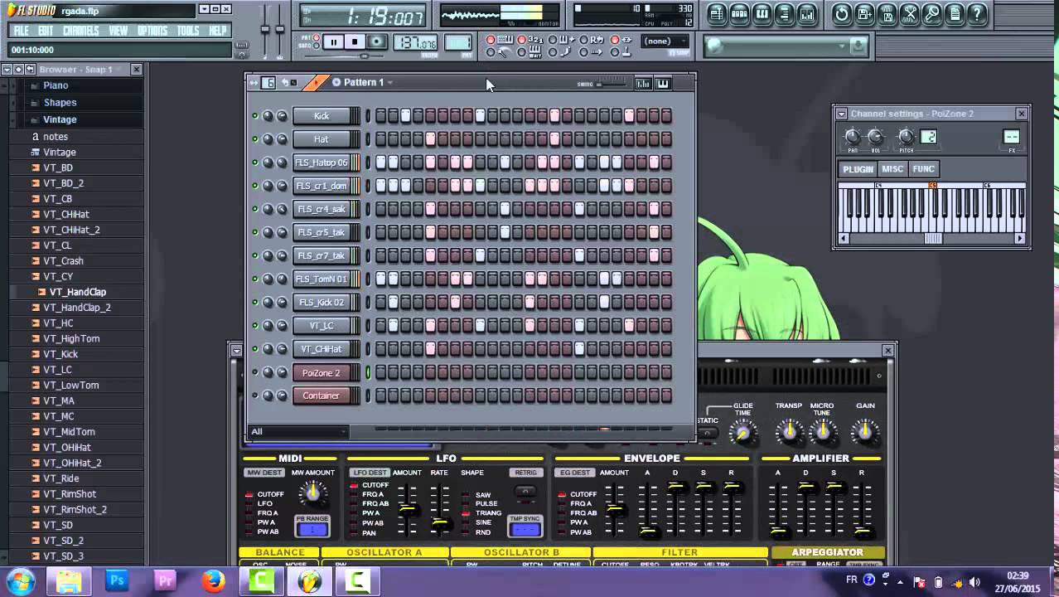
Task: Click the Windows Start button
Action: (20, 580)
